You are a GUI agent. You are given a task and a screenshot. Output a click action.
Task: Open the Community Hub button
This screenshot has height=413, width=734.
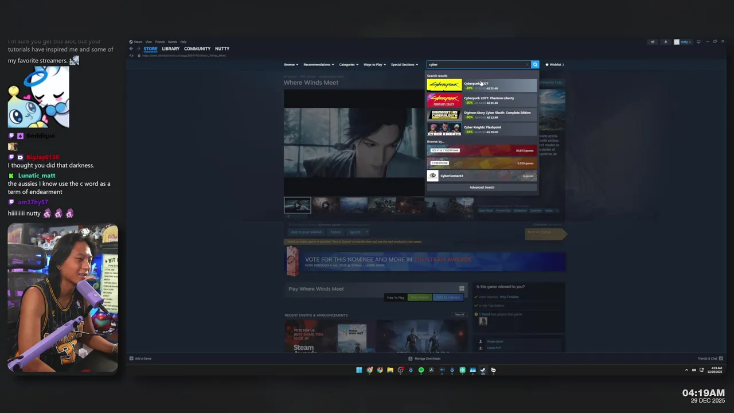[x=551, y=83]
